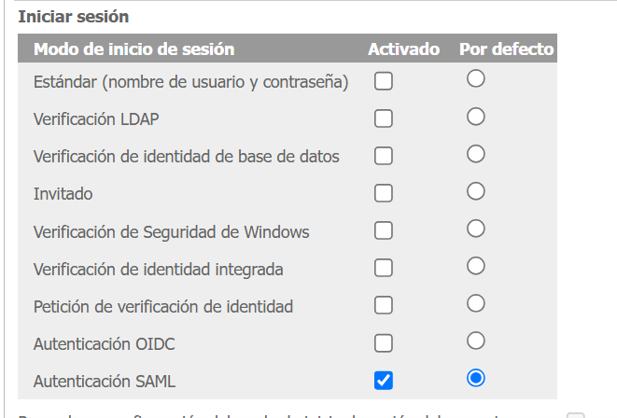Make Invitado the default login mode
The image size is (617, 418).
click(x=476, y=191)
